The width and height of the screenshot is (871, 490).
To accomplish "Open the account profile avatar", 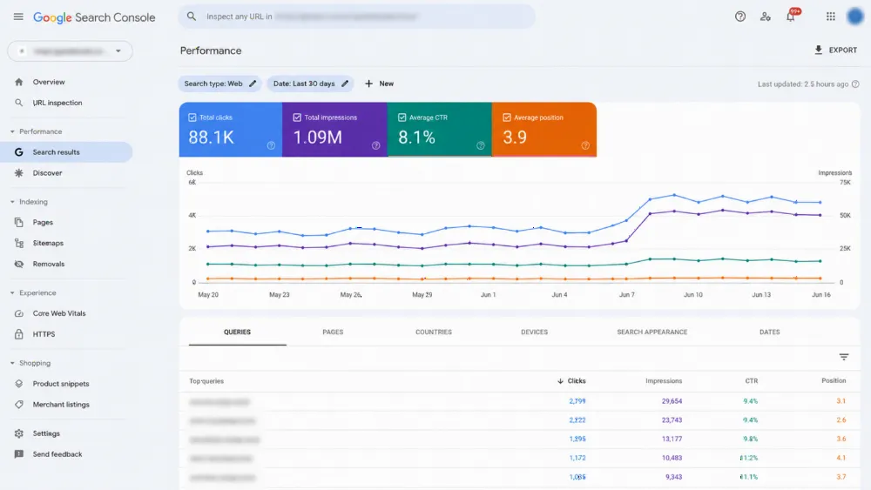I will [x=855, y=17].
